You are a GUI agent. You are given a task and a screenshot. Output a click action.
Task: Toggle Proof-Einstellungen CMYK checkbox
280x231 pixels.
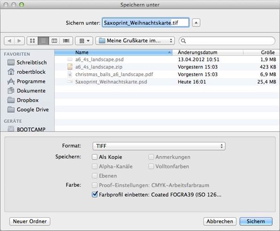(94, 185)
